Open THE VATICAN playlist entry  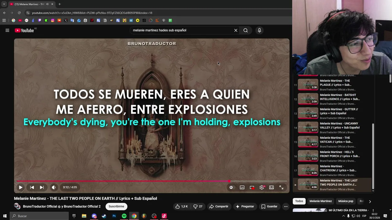coord(332,142)
